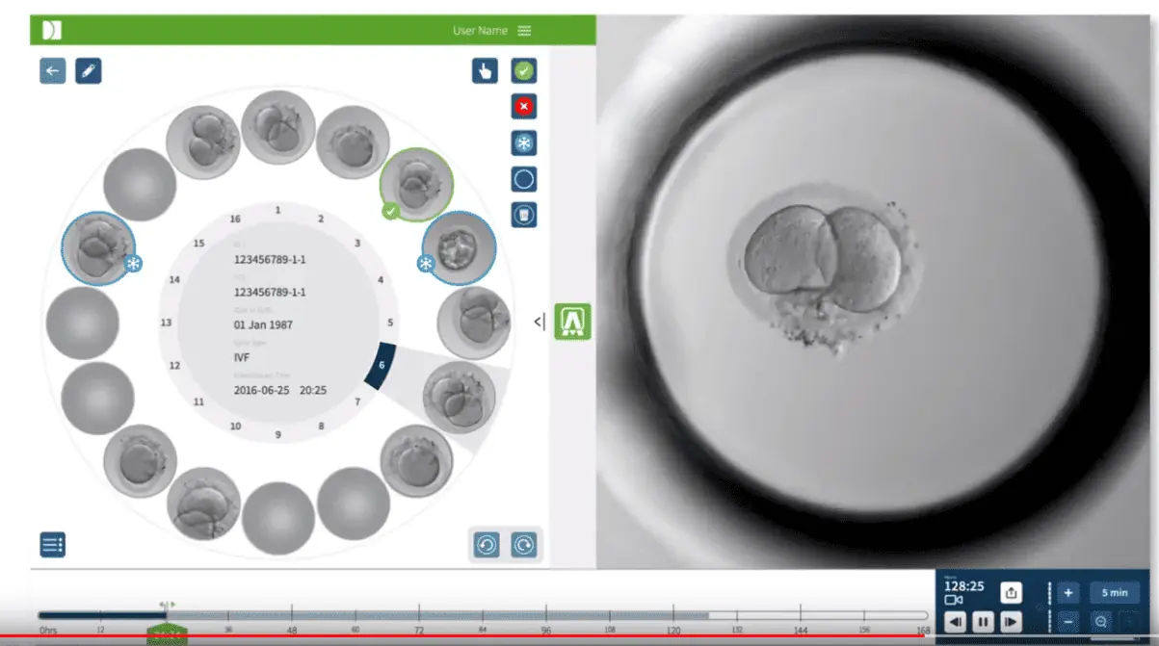Collapse panel using the left chevron
Image resolution: width=1159 pixels, height=646 pixels.
coord(540,322)
